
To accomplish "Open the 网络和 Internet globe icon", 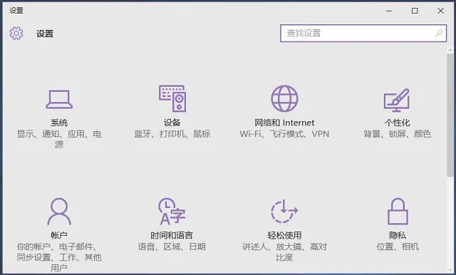I will coord(284,98).
